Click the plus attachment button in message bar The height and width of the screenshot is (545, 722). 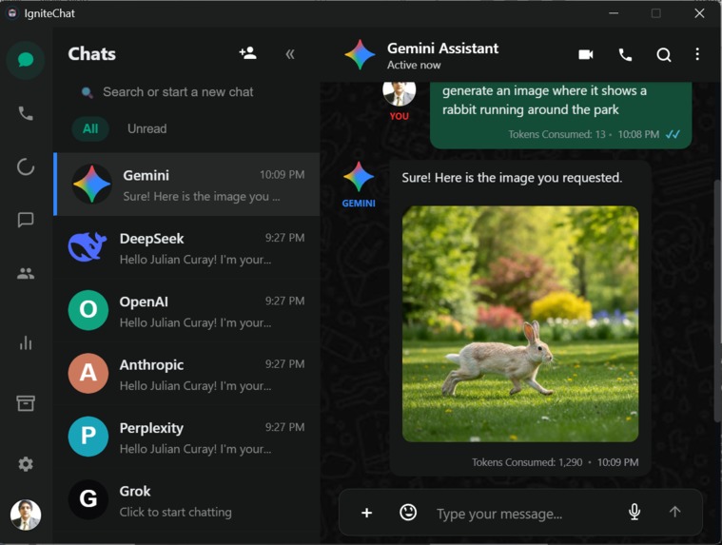point(366,513)
